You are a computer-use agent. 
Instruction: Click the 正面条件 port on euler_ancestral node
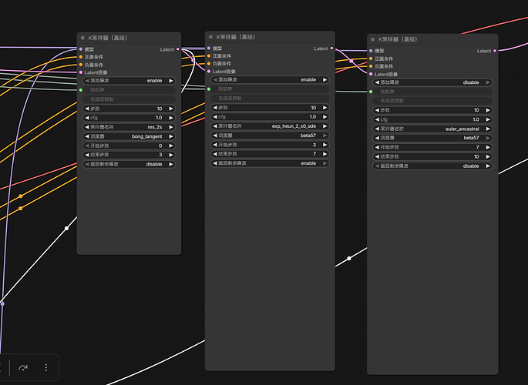[371, 59]
